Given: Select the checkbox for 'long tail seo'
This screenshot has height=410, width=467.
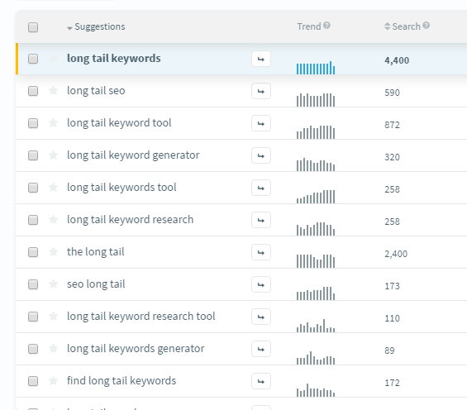Looking at the screenshot, I should 33,91.
